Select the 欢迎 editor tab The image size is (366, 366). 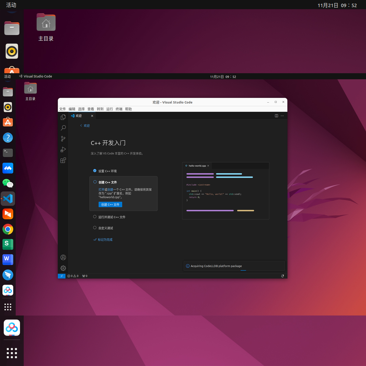pyautogui.click(x=82, y=116)
